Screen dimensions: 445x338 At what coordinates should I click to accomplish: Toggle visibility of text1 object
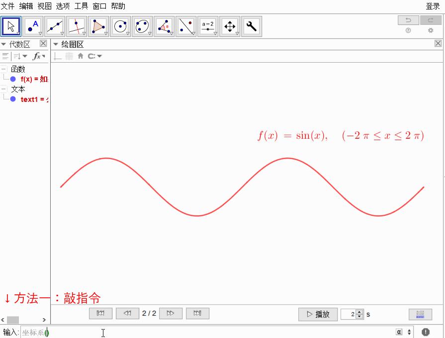[x=12, y=99]
